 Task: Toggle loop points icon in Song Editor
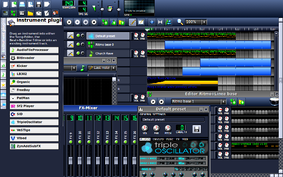[x=160, y=22]
